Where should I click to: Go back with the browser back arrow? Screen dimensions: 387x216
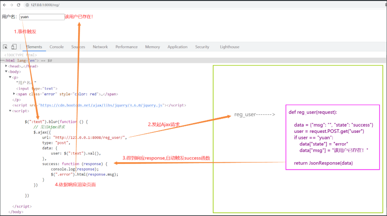pos(4,5)
